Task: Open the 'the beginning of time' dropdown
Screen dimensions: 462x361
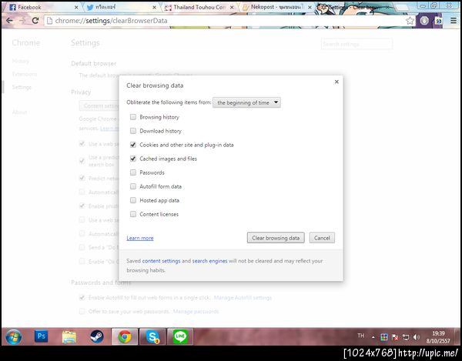Action: [246, 102]
